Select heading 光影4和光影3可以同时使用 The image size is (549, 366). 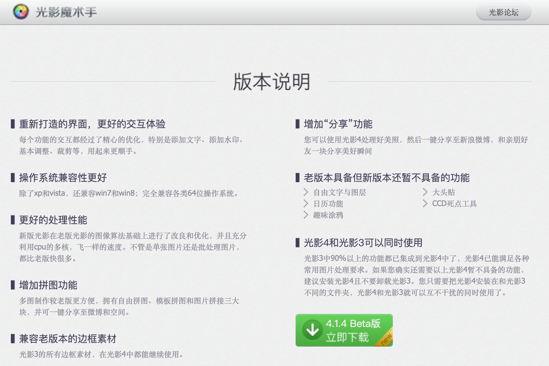point(363,243)
